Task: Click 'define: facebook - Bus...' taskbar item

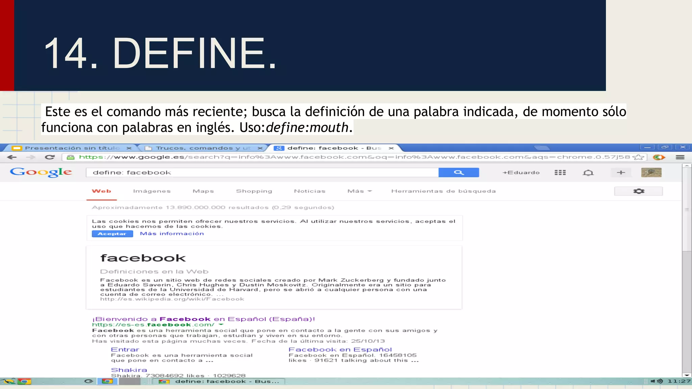Action: [219, 381]
